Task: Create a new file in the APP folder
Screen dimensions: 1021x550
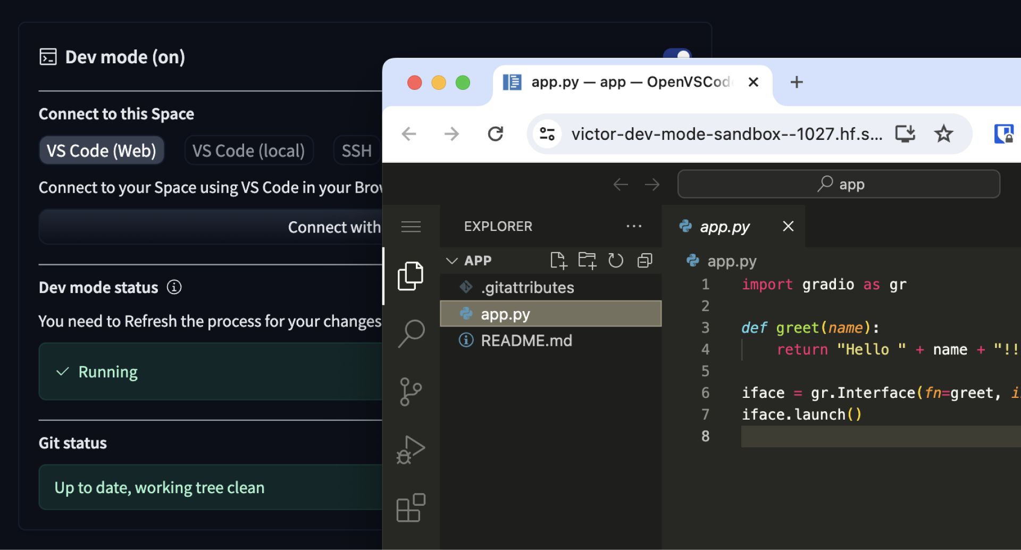Action: click(558, 260)
